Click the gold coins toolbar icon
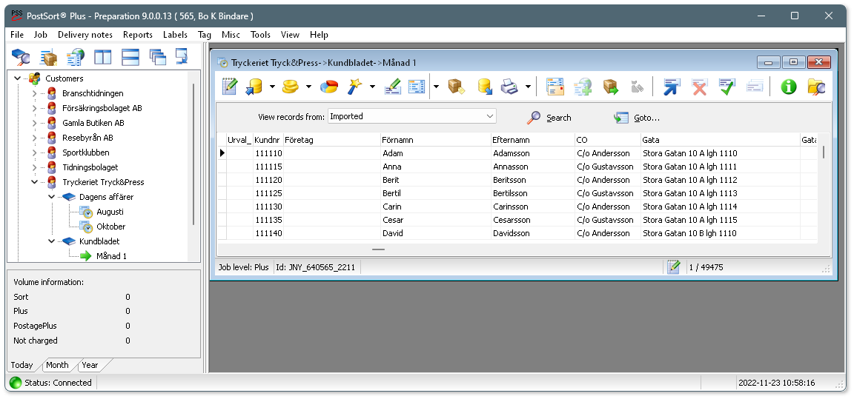854x399 pixels. coord(291,87)
